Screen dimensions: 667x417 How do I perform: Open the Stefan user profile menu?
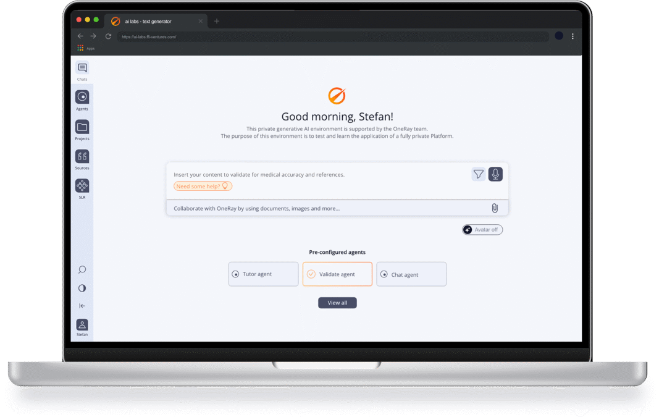82,326
